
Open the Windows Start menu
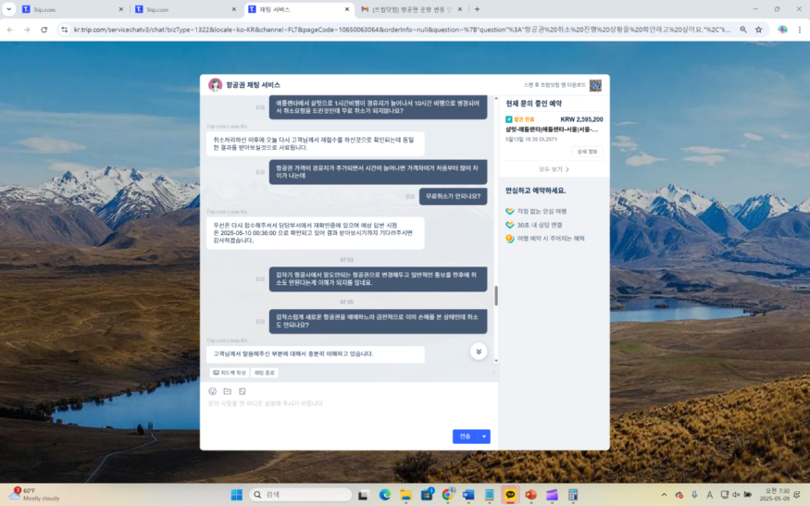pyautogui.click(x=237, y=495)
